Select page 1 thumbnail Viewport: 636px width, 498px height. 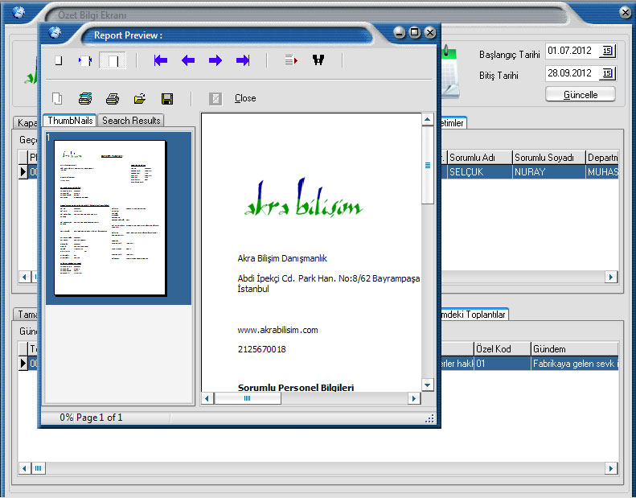tap(110, 218)
